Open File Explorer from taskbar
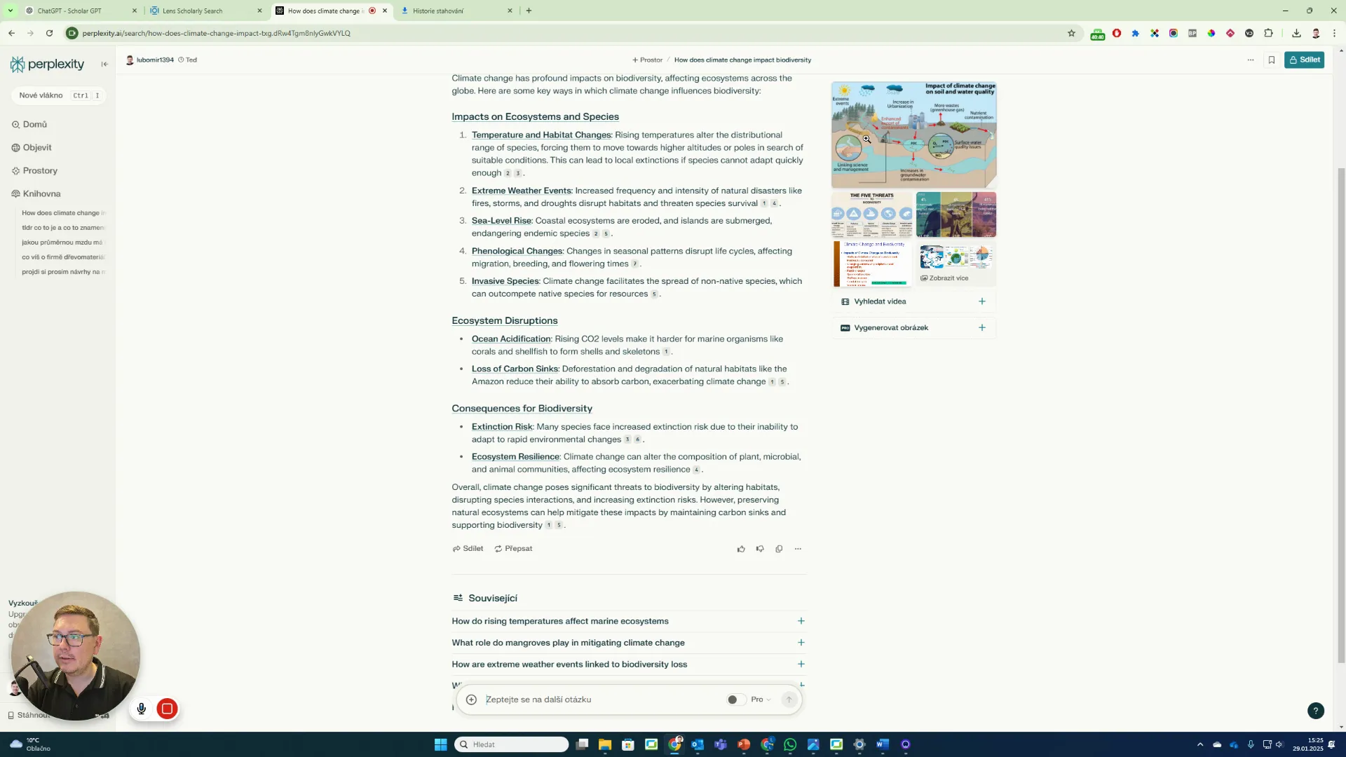This screenshot has height=757, width=1346. [x=605, y=744]
